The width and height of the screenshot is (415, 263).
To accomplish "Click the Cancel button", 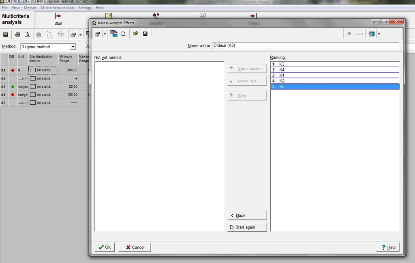I will click(135, 247).
